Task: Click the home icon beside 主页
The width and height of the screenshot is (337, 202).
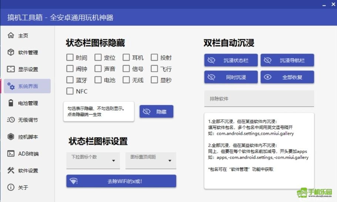Action: point(11,36)
